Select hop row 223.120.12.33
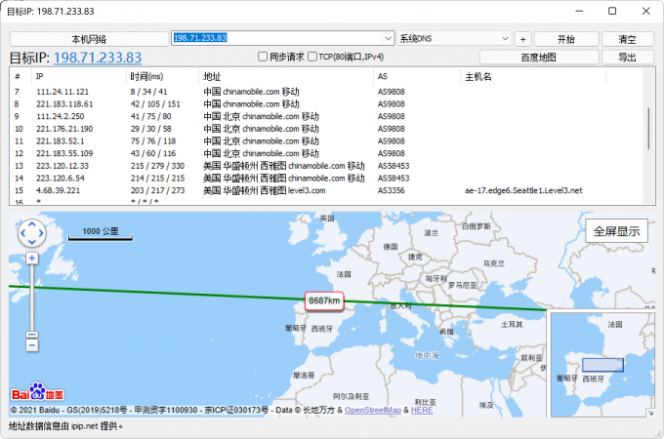This screenshot has width=664, height=439. coord(326,166)
